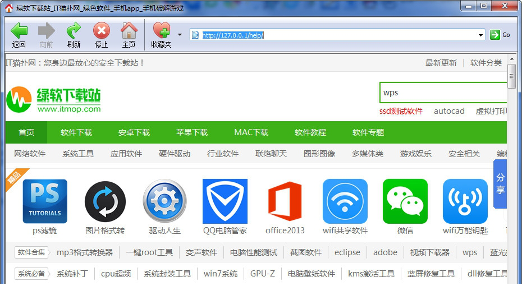The width and height of the screenshot is (522, 295).
Task: Click the 软件合集 tag label
Action: tap(31, 252)
